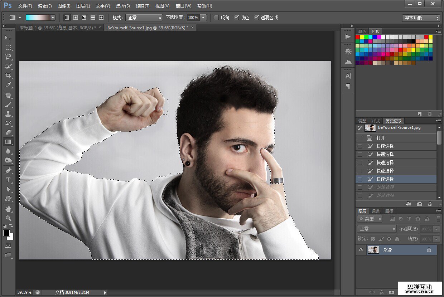The width and height of the screenshot is (444, 297).
Task: Open the 不透明度 opacity arrow in options bar
Action: [203, 18]
